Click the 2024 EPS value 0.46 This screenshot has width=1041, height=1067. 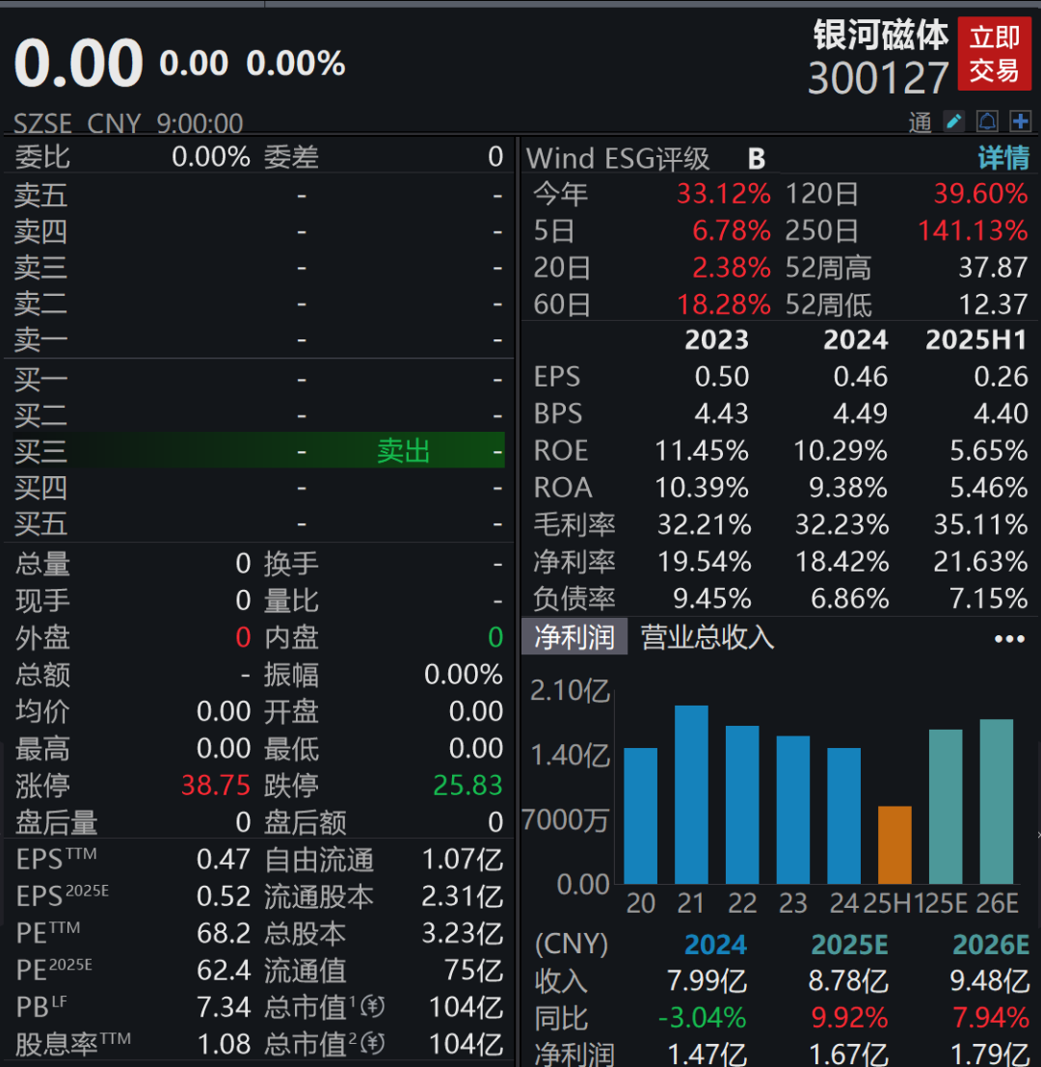[x=860, y=376]
